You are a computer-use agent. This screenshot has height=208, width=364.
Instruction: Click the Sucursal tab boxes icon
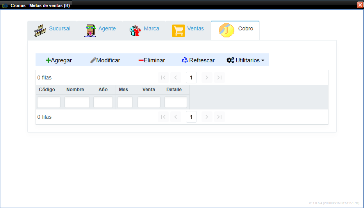40,30
